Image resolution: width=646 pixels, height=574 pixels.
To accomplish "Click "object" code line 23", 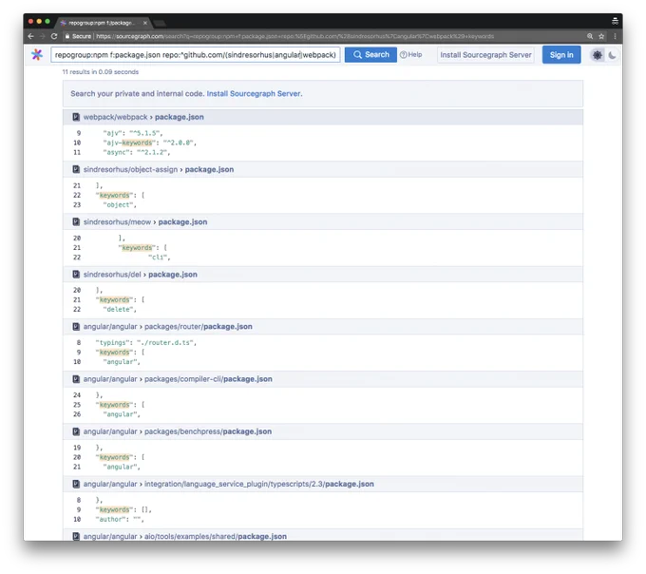I will click(x=120, y=204).
